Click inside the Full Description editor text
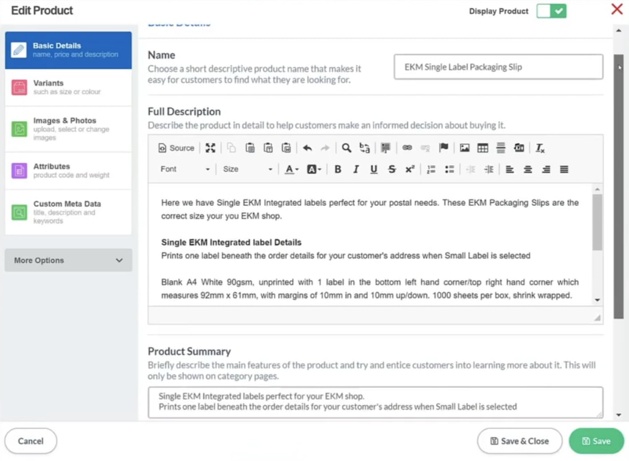 [x=370, y=245]
